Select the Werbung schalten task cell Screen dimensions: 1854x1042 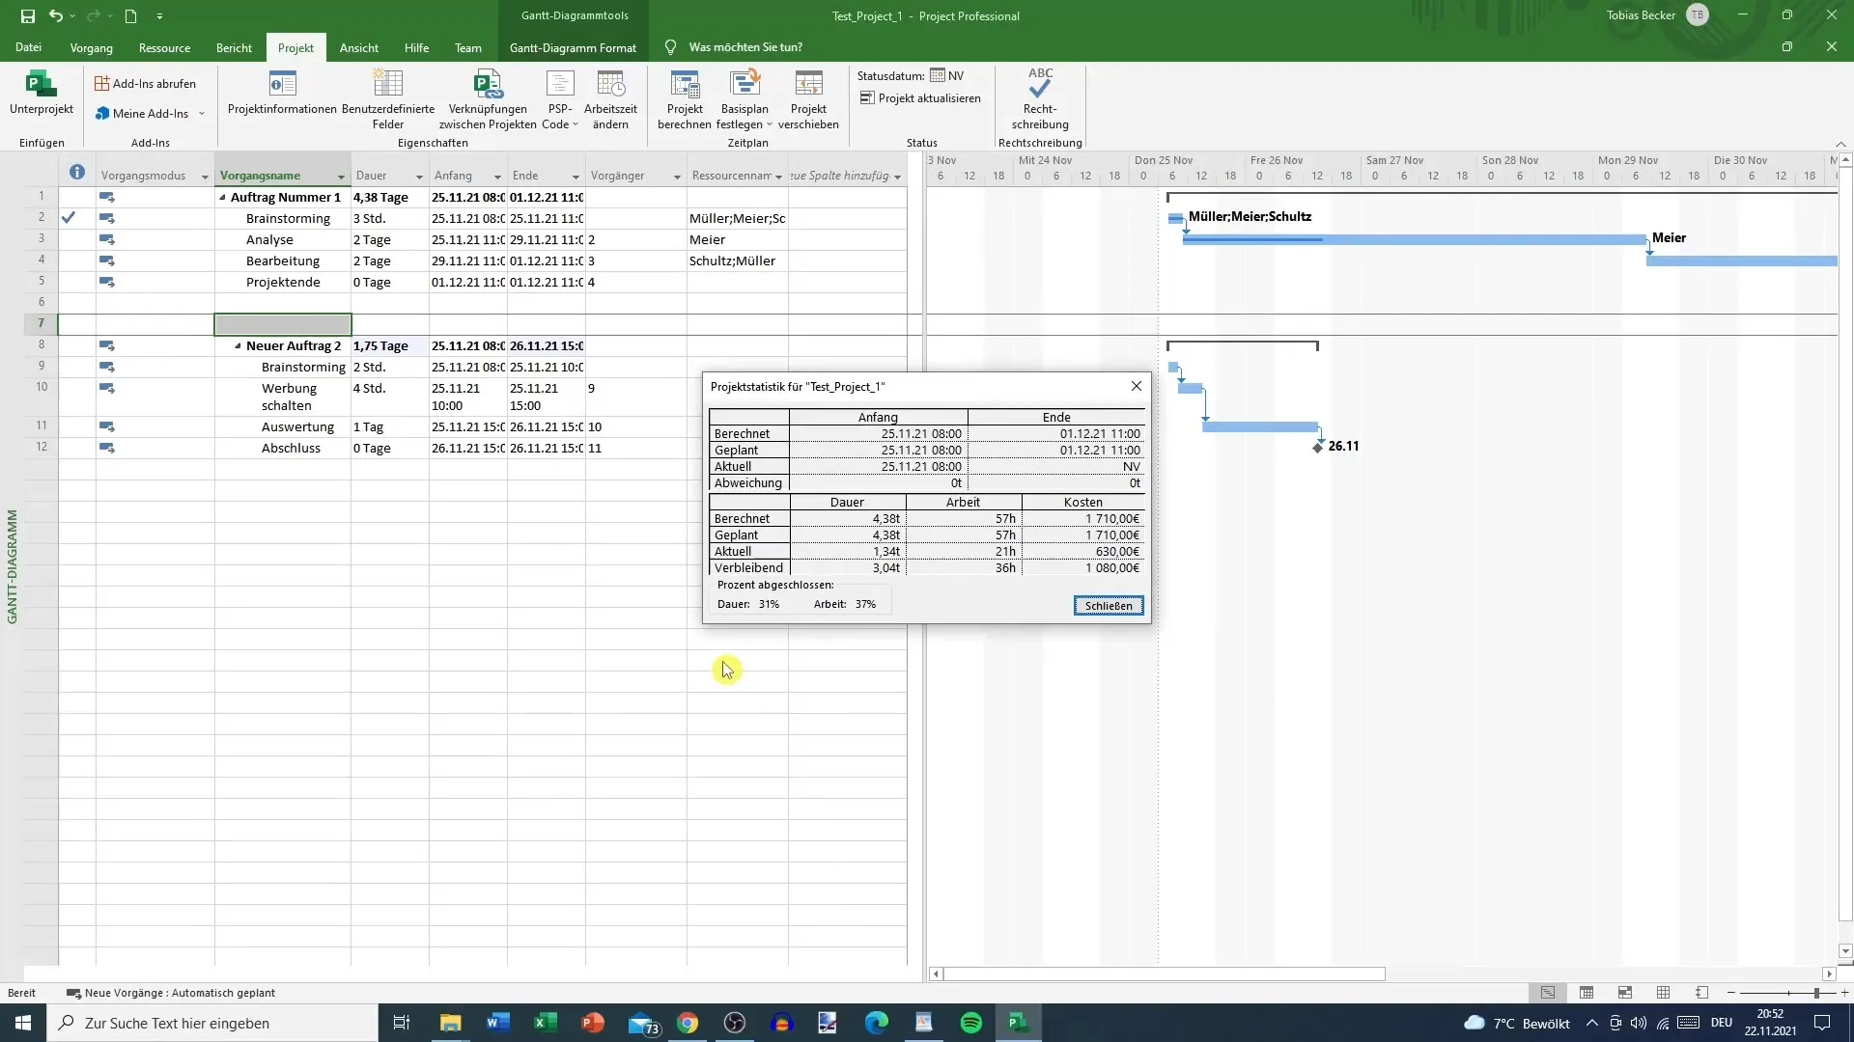tap(283, 398)
